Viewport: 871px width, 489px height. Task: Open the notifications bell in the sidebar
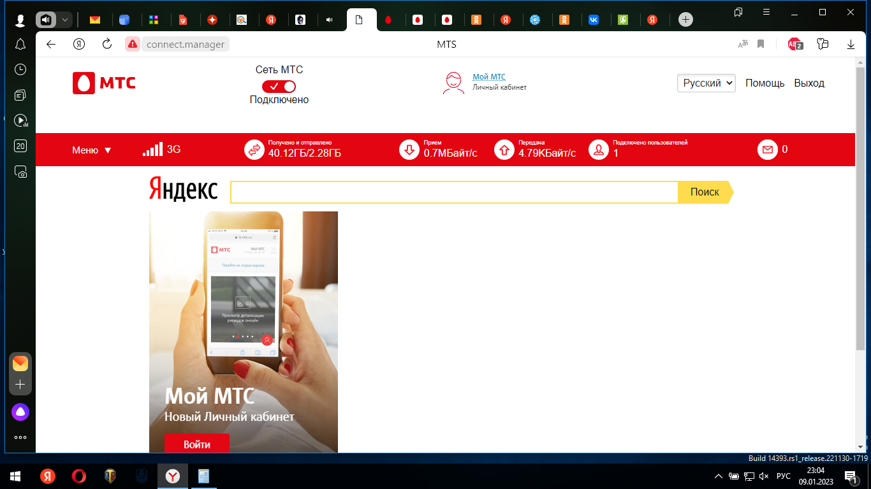pos(20,44)
